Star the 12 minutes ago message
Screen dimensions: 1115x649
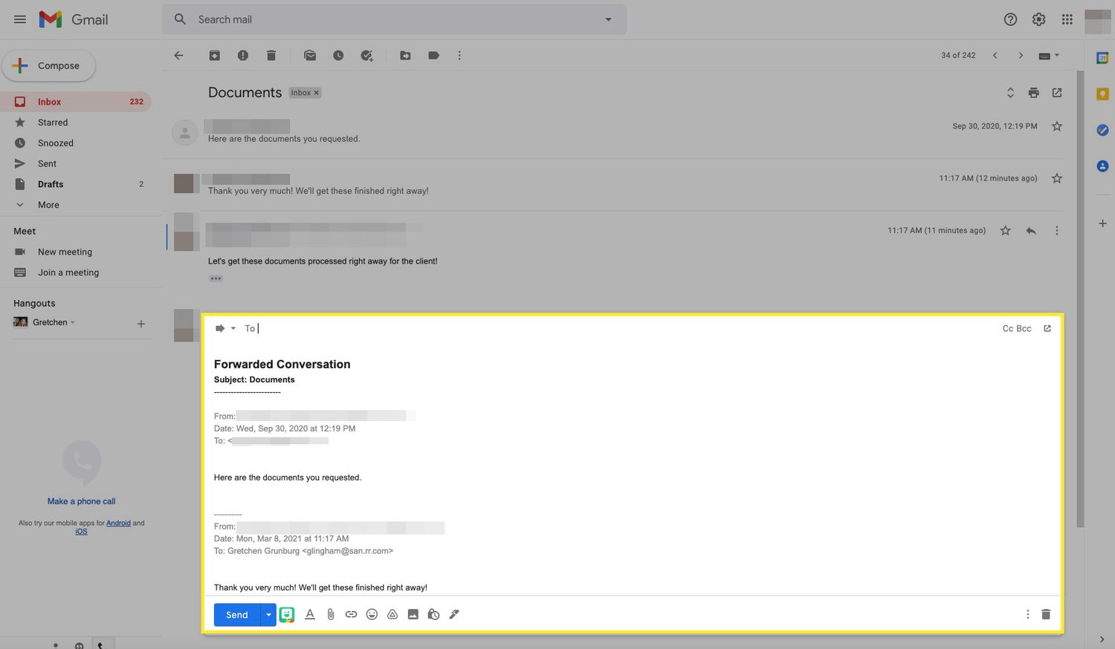click(1056, 178)
